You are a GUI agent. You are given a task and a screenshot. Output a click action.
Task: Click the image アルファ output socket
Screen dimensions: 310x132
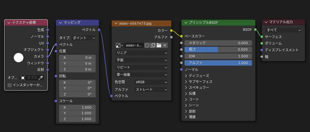pos(171,37)
